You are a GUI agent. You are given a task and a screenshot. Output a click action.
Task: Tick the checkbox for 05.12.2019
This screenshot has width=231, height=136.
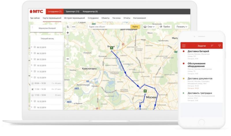click(35, 47)
